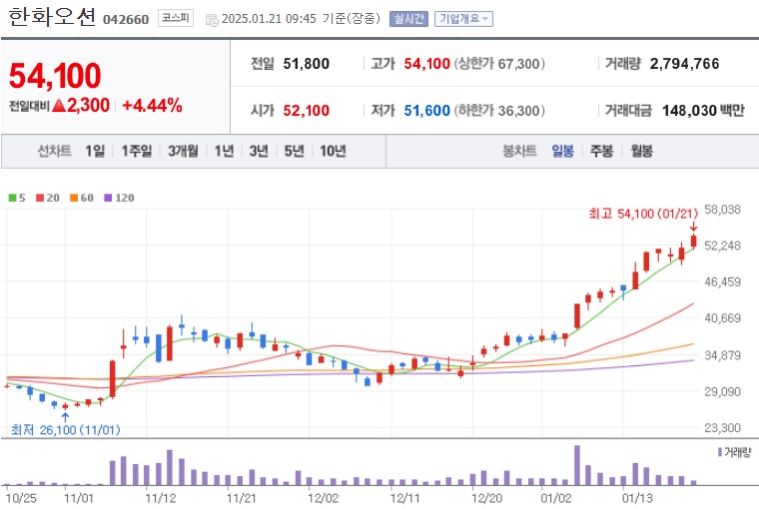759x509 pixels.
Task: Click the 01/13 date axis label
Action: (637, 498)
